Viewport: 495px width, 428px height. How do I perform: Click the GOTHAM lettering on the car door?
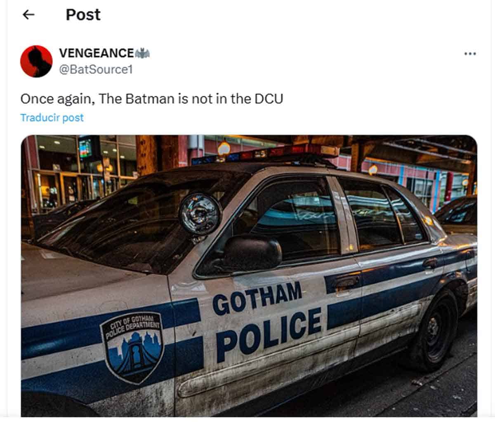[x=257, y=298]
